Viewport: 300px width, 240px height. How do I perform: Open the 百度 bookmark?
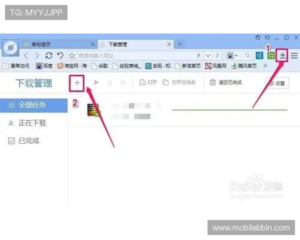coord(44,66)
